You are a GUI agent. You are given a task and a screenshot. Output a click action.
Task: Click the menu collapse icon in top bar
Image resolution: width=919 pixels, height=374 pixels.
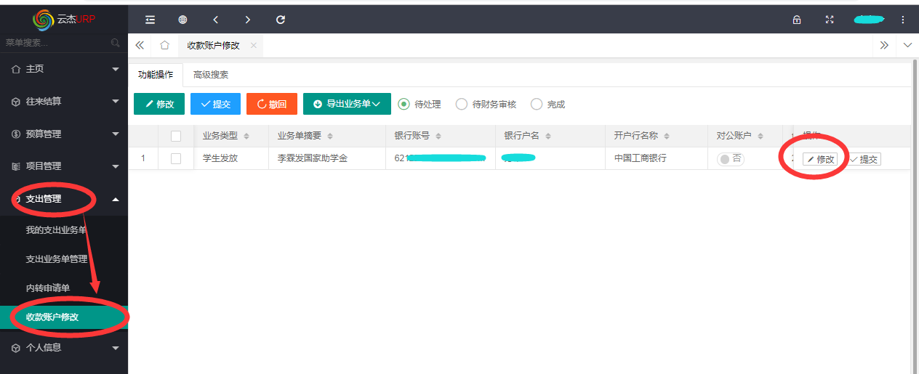pyautogui.click(x=150, y=20)
